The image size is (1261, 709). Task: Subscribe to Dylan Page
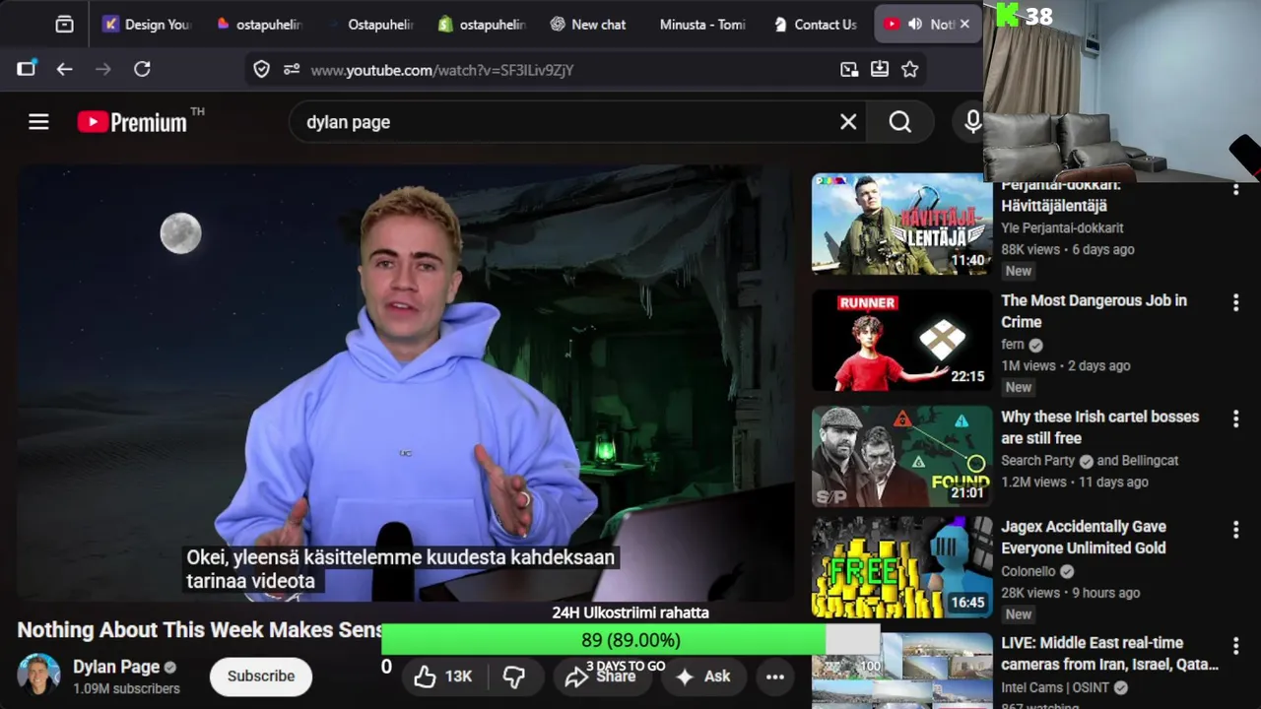tap(261, 677)
